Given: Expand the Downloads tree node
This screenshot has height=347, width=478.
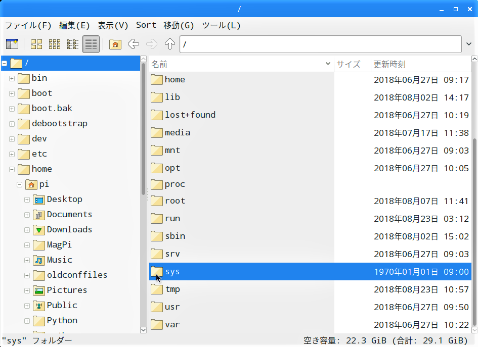Looking at the screenshot, I should (27, 230).
